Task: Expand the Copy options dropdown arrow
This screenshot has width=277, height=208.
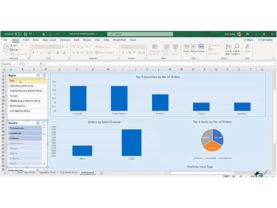Action: (21, 50)
